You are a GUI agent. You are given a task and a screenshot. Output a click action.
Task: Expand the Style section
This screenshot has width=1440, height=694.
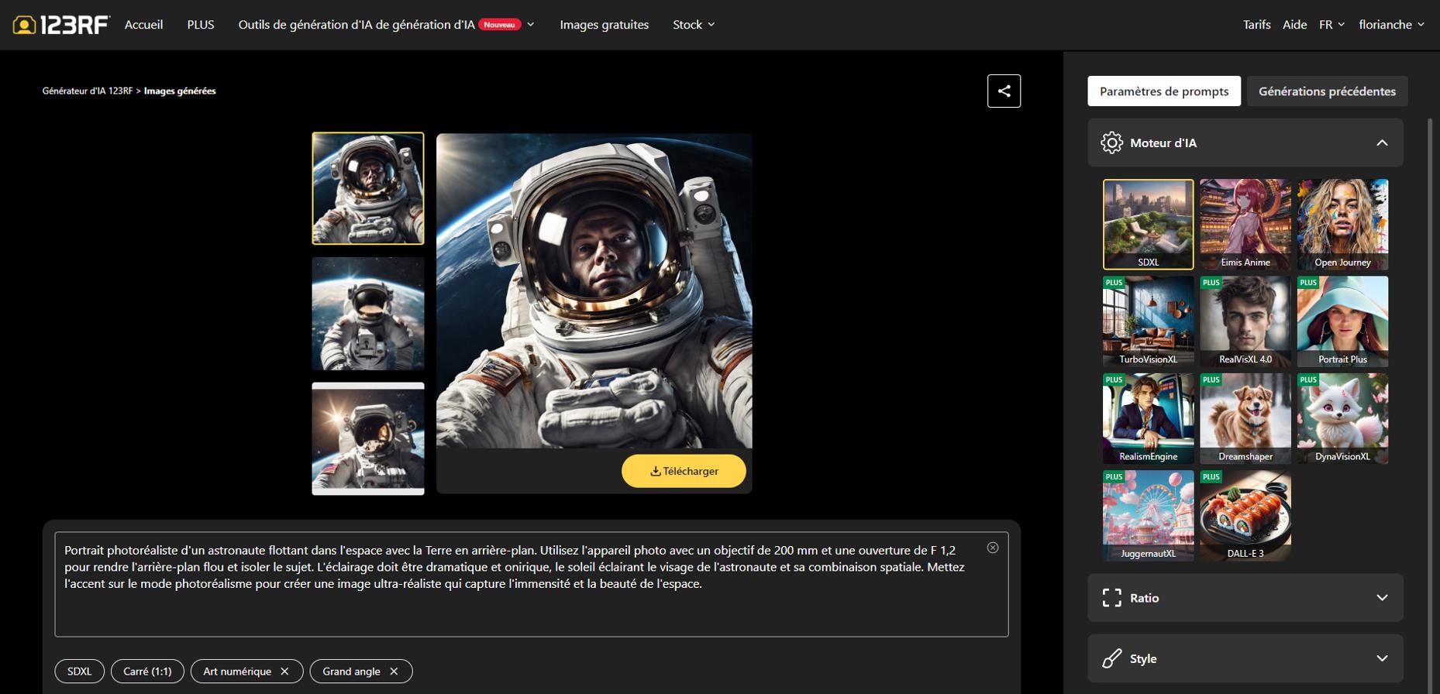tap(1382, 658)
